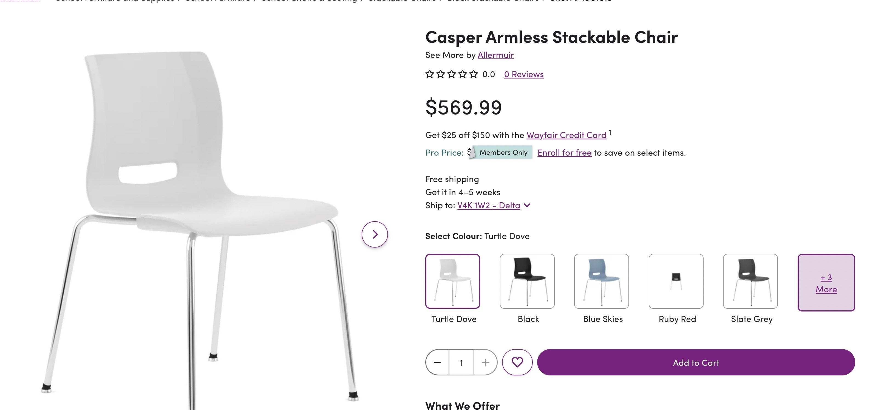Increase quantity using the plus icon
This screenshot has width=884, height=410.
point(485,362)
